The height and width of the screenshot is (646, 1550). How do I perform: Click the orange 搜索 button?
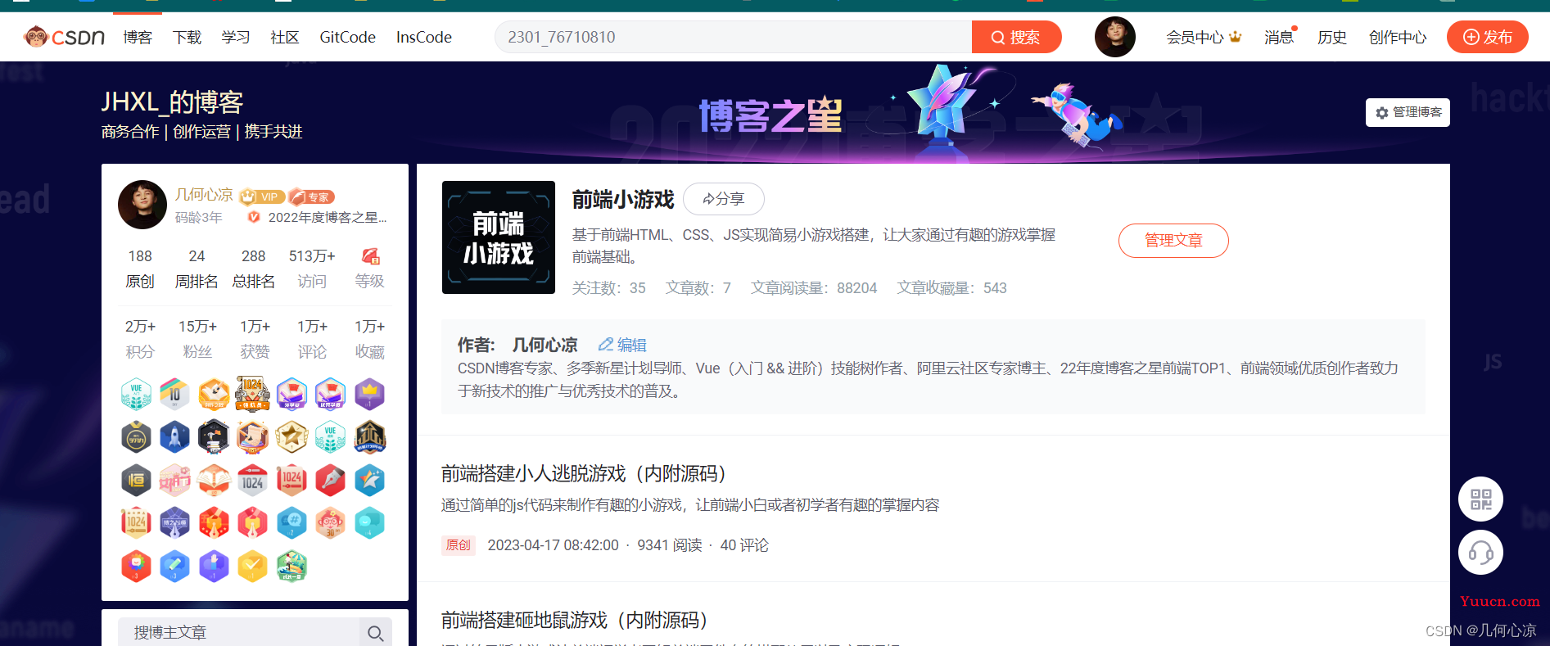[x=1016, y=37]
